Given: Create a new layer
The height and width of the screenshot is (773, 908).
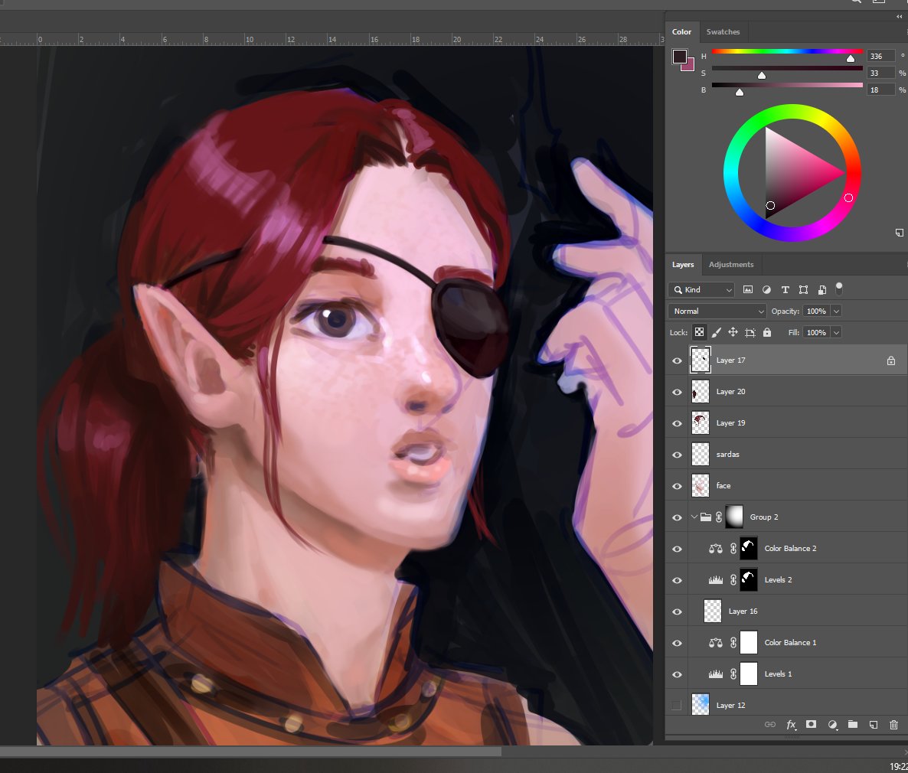Looking at the screenshot, I should pyautogui.click(x=874, y=724).
